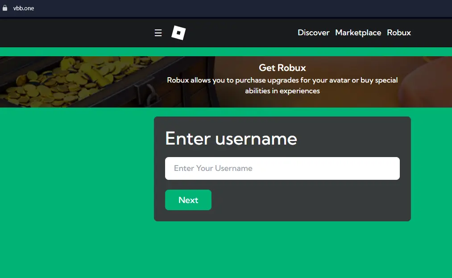Screen dimensions: 452x278
Task: Click the Roblox logo icon
Action: [178, 33]
